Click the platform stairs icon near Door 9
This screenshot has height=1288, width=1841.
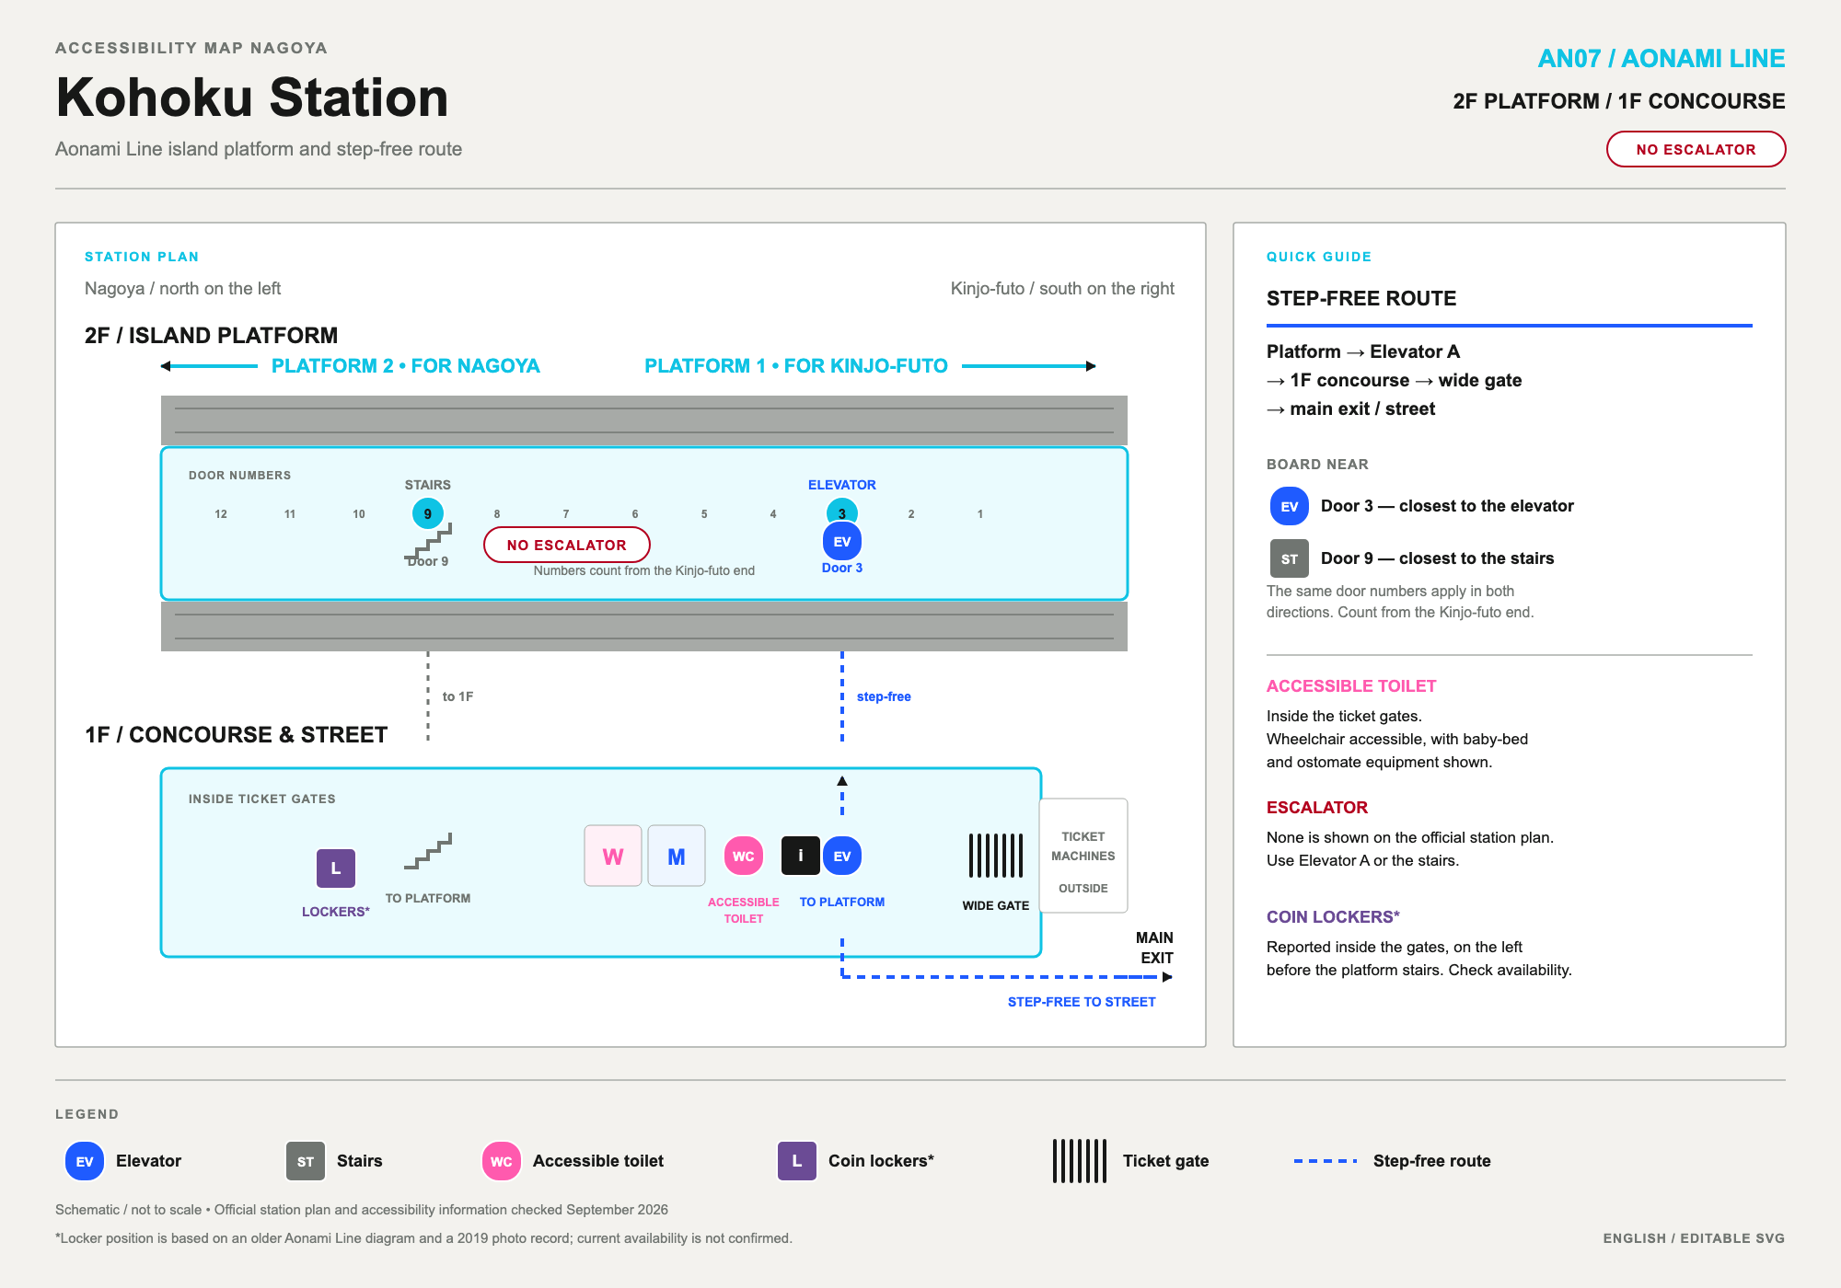[x=429, y=543]
